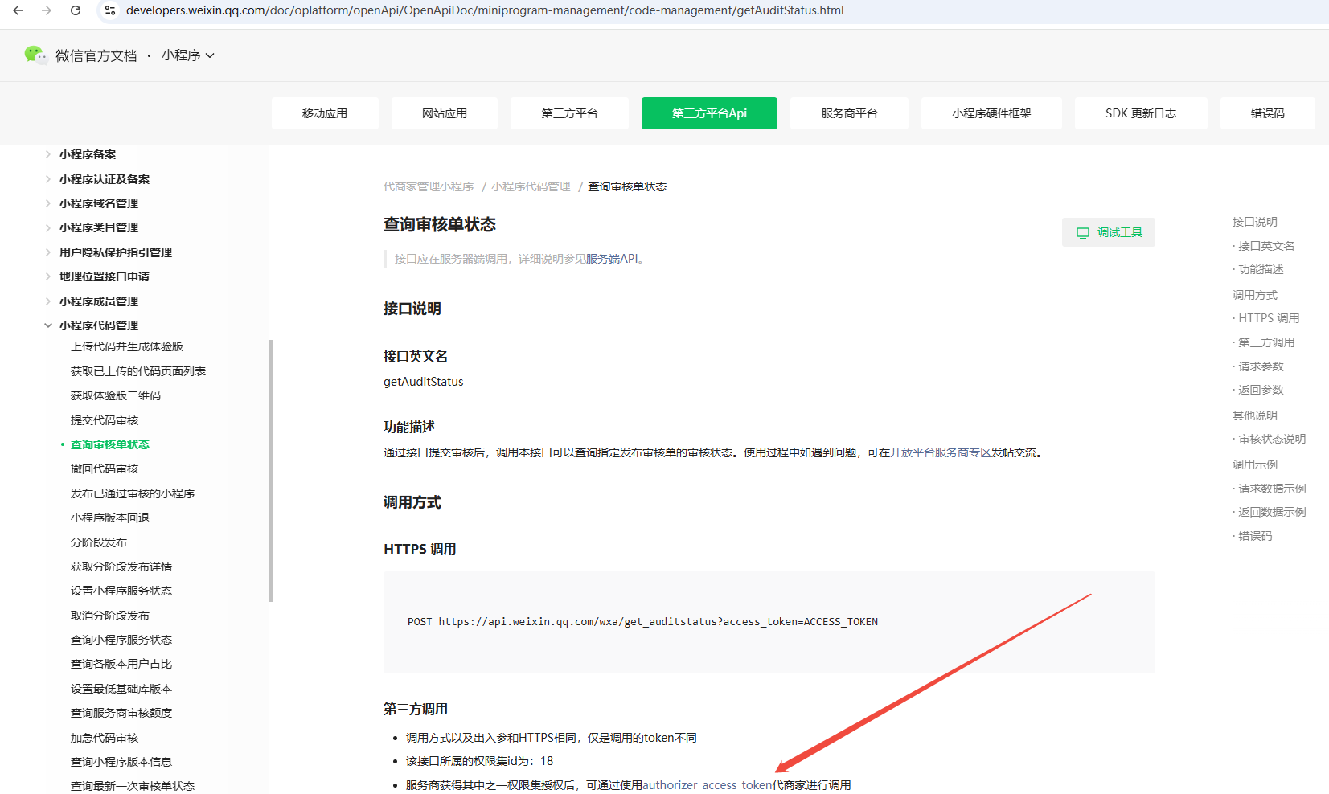
Task: Click the WeChat logo icon
Action: point(35,55)
